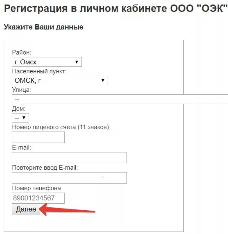
Task: Open the Улица street dropdown
Action: click(x=120, y=99)
